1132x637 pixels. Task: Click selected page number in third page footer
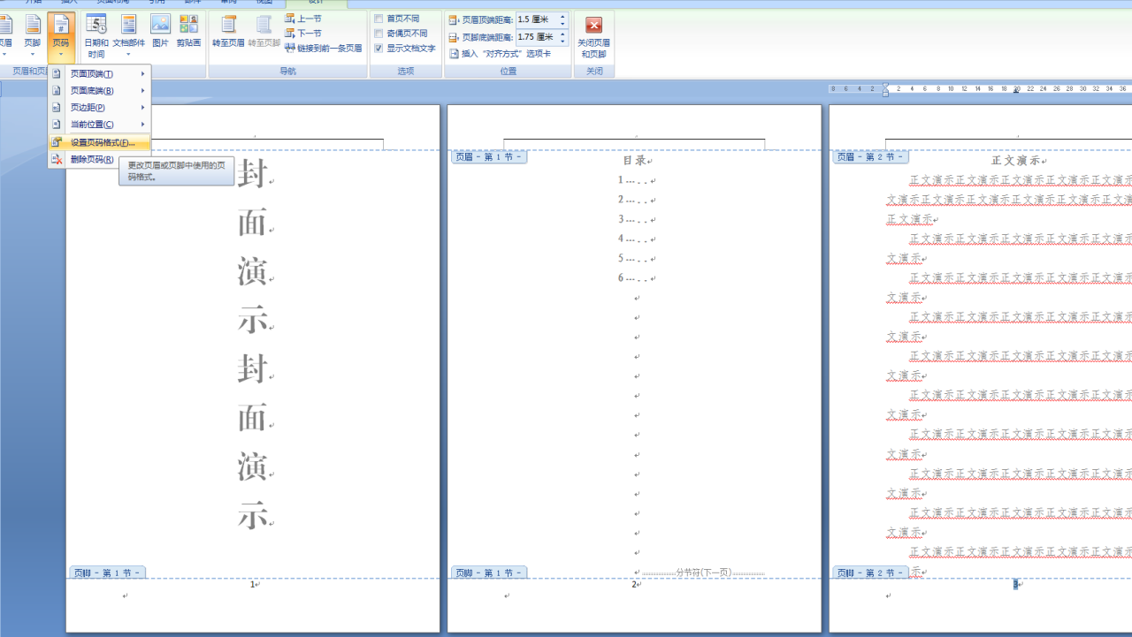(x=1016, y=585)
